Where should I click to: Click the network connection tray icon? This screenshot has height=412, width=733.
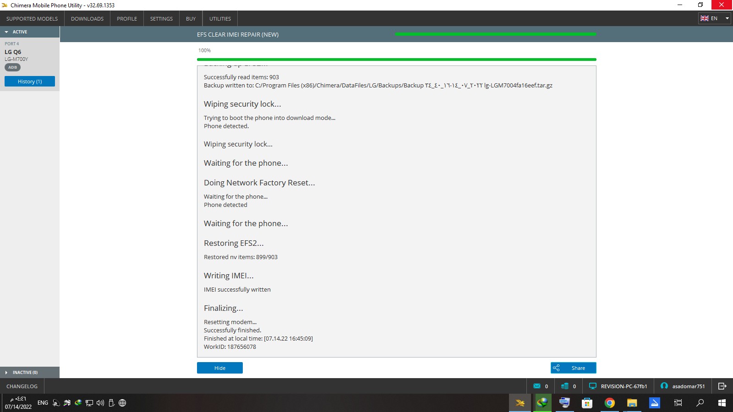[x=89, y=403]
